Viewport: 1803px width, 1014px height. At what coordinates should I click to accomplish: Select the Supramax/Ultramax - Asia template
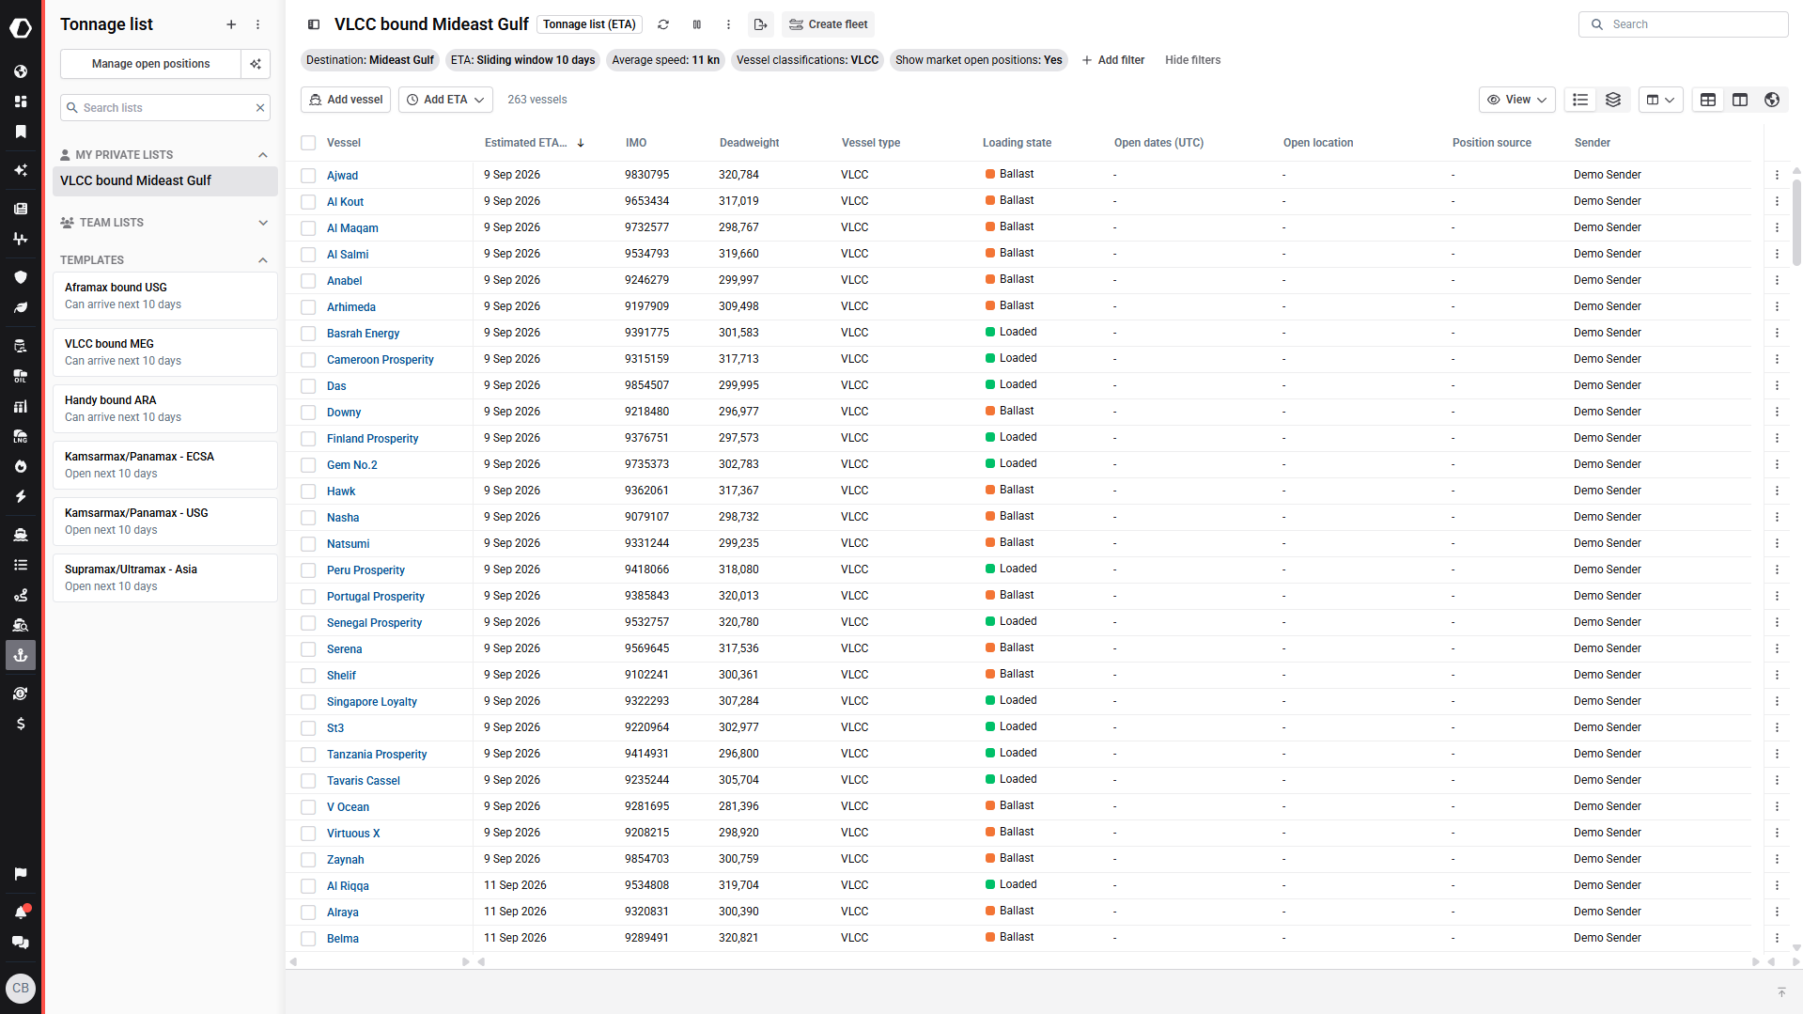165,578
